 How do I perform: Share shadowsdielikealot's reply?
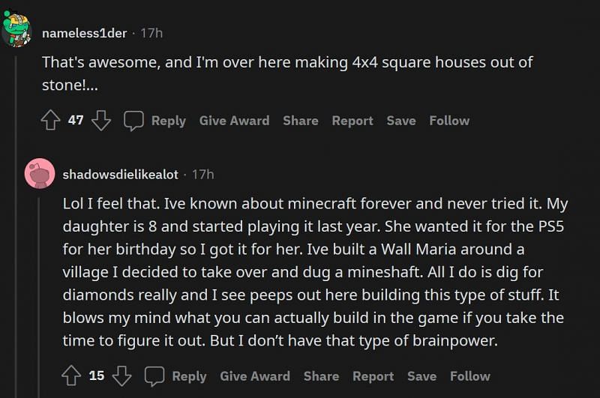tap(321, 376)
